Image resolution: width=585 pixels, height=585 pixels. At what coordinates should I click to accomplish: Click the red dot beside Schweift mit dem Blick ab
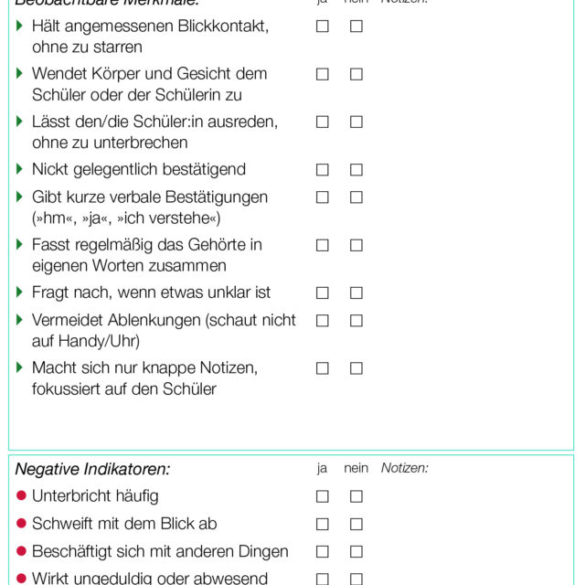(x=22, y=524)
